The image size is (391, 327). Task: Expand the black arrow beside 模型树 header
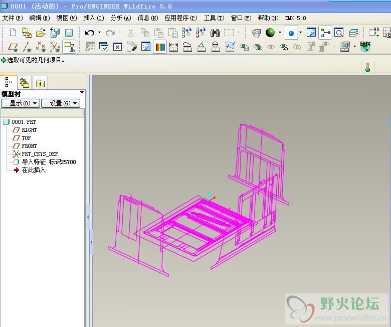[82, 93]
